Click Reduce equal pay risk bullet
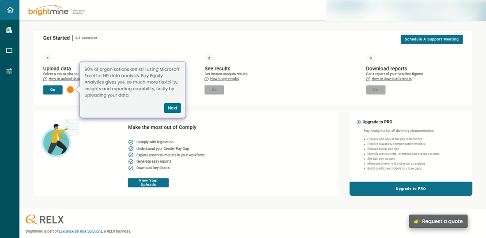Screen dimensions: 486x238 383,149
